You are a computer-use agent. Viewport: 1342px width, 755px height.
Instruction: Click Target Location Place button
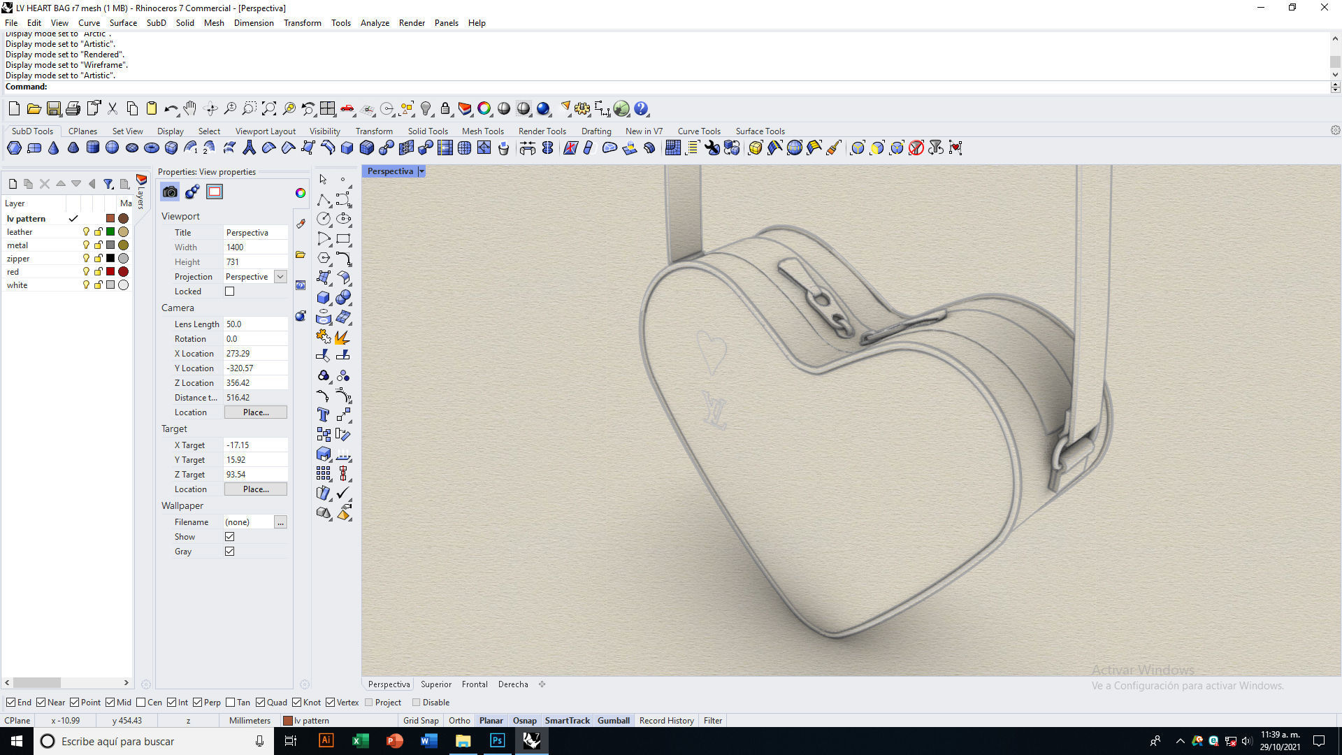[x=256, y=489]
